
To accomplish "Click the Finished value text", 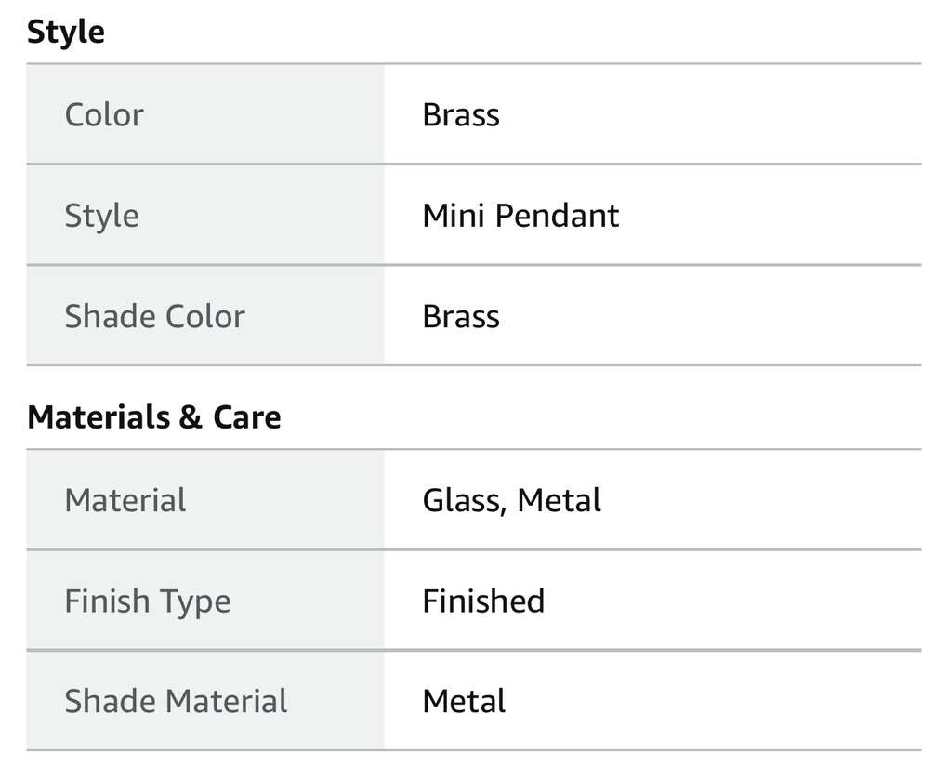I will [483, 601].
